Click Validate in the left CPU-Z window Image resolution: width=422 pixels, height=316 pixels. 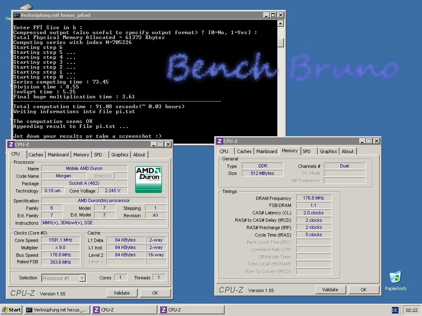(122, 293)
